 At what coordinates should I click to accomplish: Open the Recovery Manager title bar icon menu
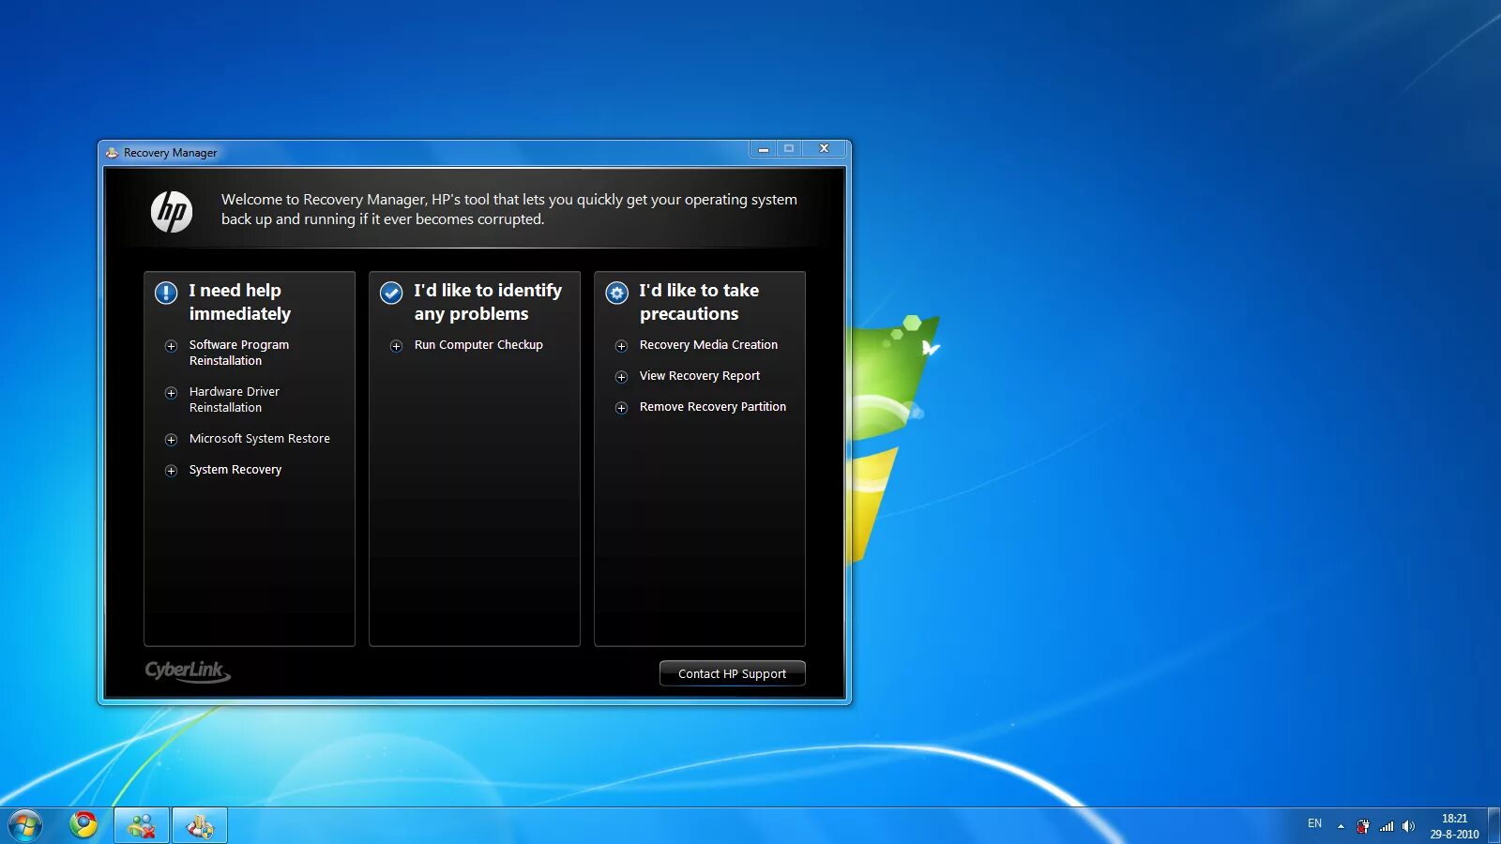pyautogui.click(x=112, y=153)
